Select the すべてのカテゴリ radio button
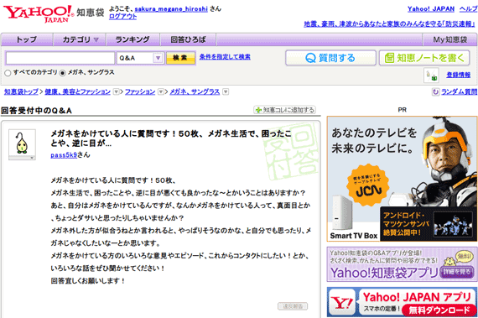The width and height of the screenshot is (478, 318). point(8,73)
